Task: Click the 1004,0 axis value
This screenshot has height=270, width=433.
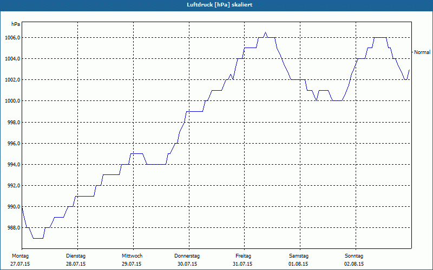Action: [12, 59]
